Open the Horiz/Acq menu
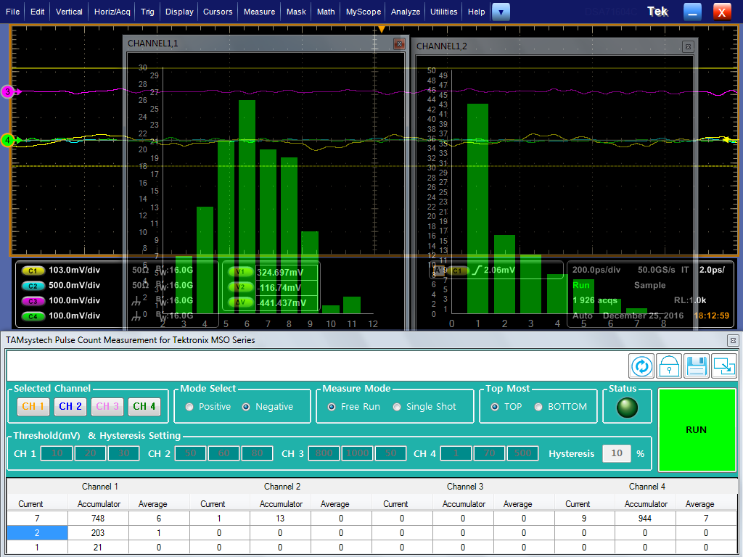The height and width of the screenshot is (557, 743). (112, 12)
